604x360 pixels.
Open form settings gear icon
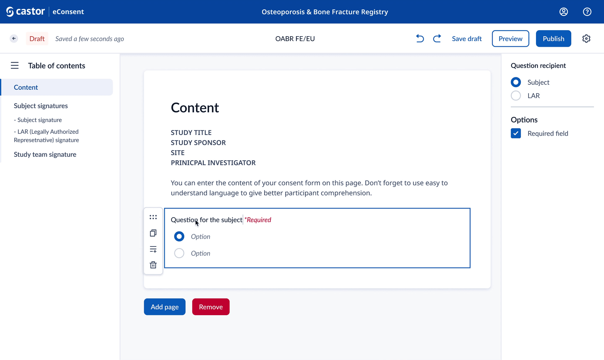click(x=586, y=38)
